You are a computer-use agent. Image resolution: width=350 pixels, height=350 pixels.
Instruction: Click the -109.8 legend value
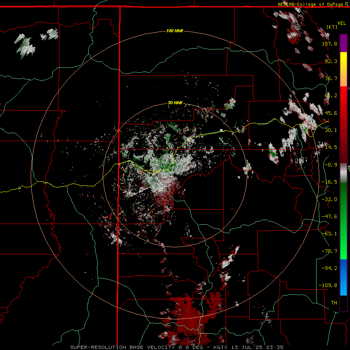coord(328,285)
